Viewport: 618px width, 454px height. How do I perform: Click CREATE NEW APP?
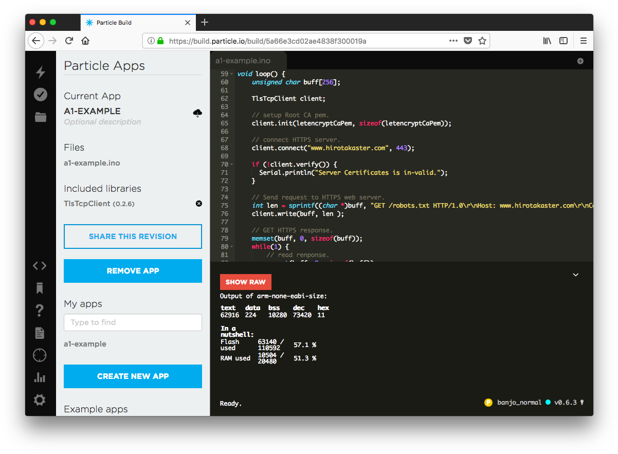[133, 376]
